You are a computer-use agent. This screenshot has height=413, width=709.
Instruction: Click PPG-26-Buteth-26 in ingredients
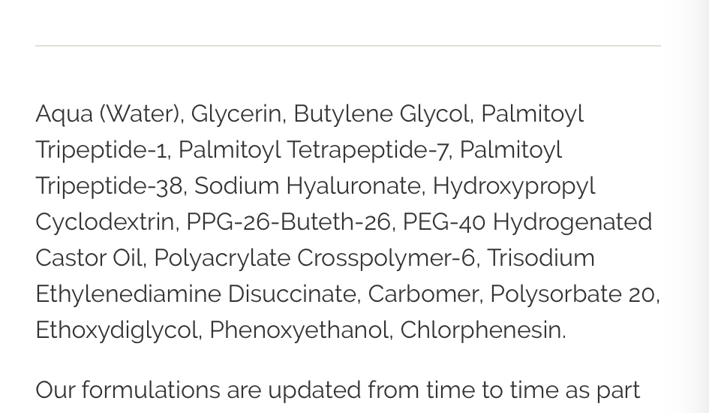click(289, 222)
